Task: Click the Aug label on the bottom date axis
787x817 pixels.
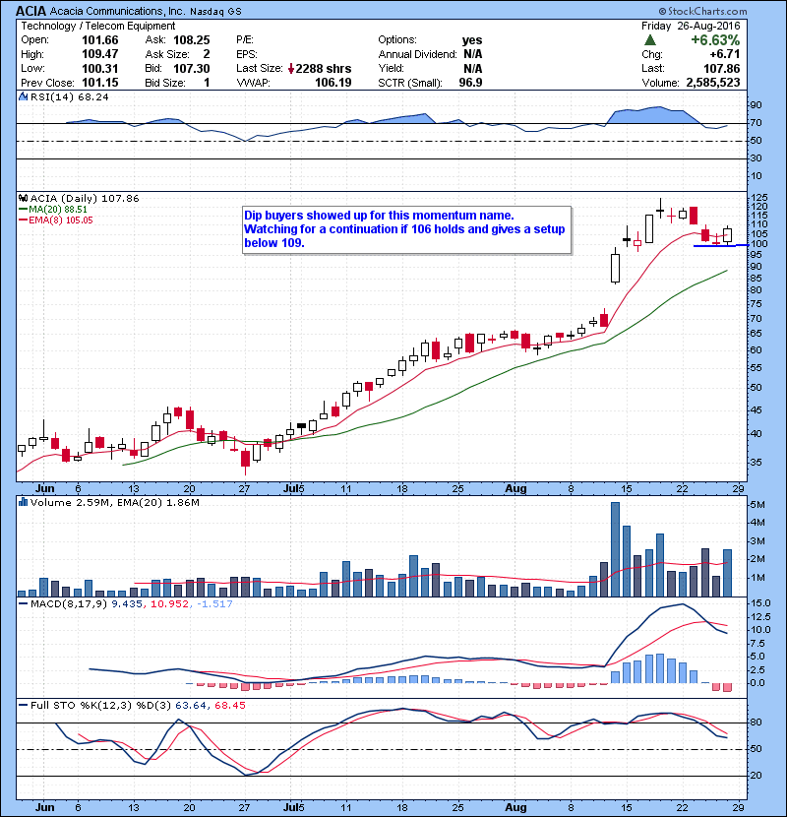Action: coord(515,807)
